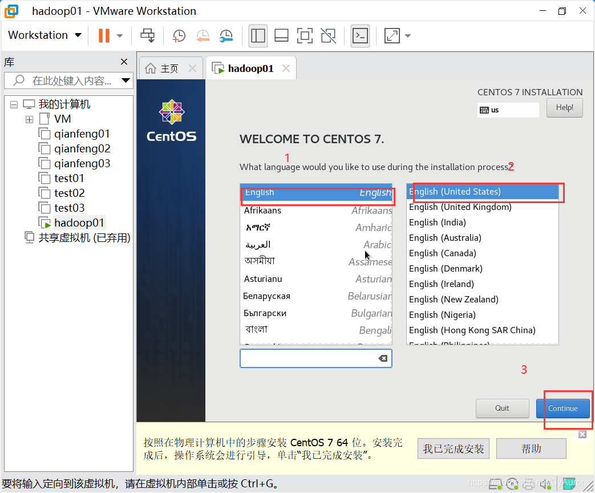Collapse the 我的计算机 tree node

pyautogui.click(x=14, y=104)
